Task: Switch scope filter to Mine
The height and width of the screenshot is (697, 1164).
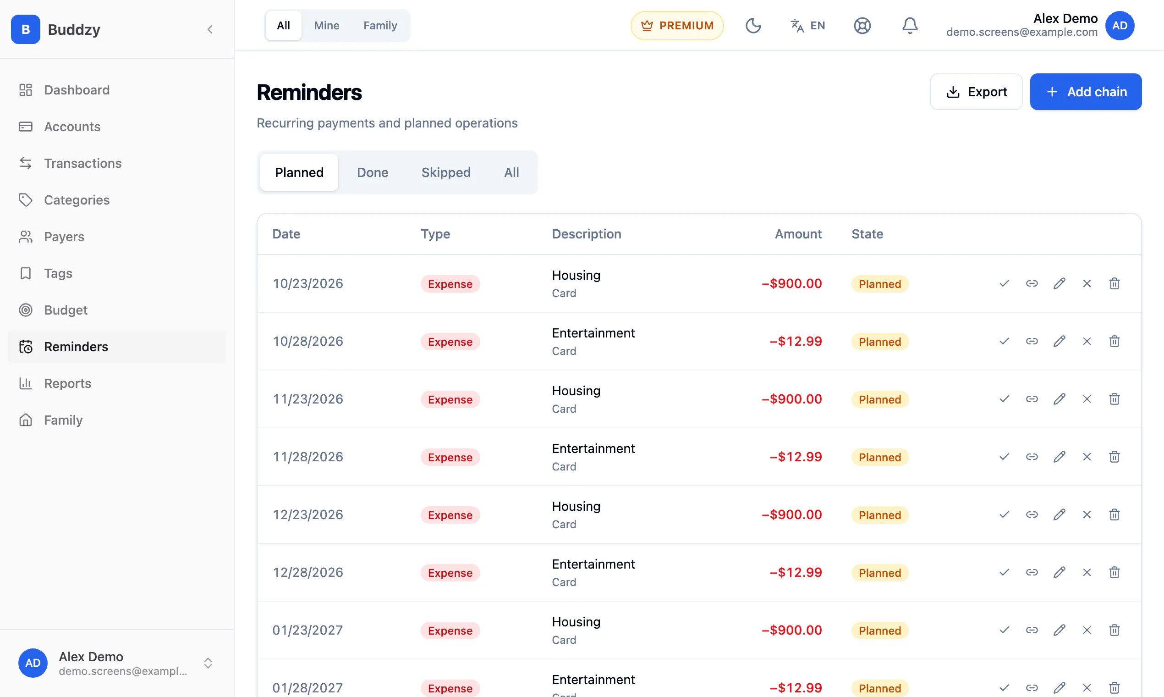Action: (x=327, y=25)
